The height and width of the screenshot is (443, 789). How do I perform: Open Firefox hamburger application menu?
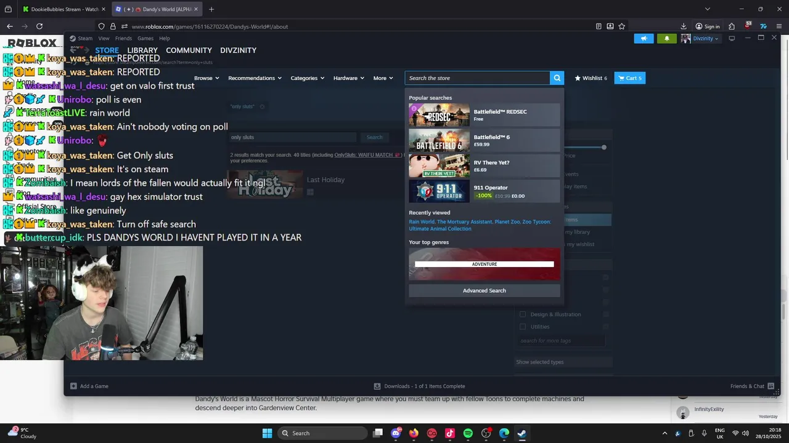click(x=779, y=26)
